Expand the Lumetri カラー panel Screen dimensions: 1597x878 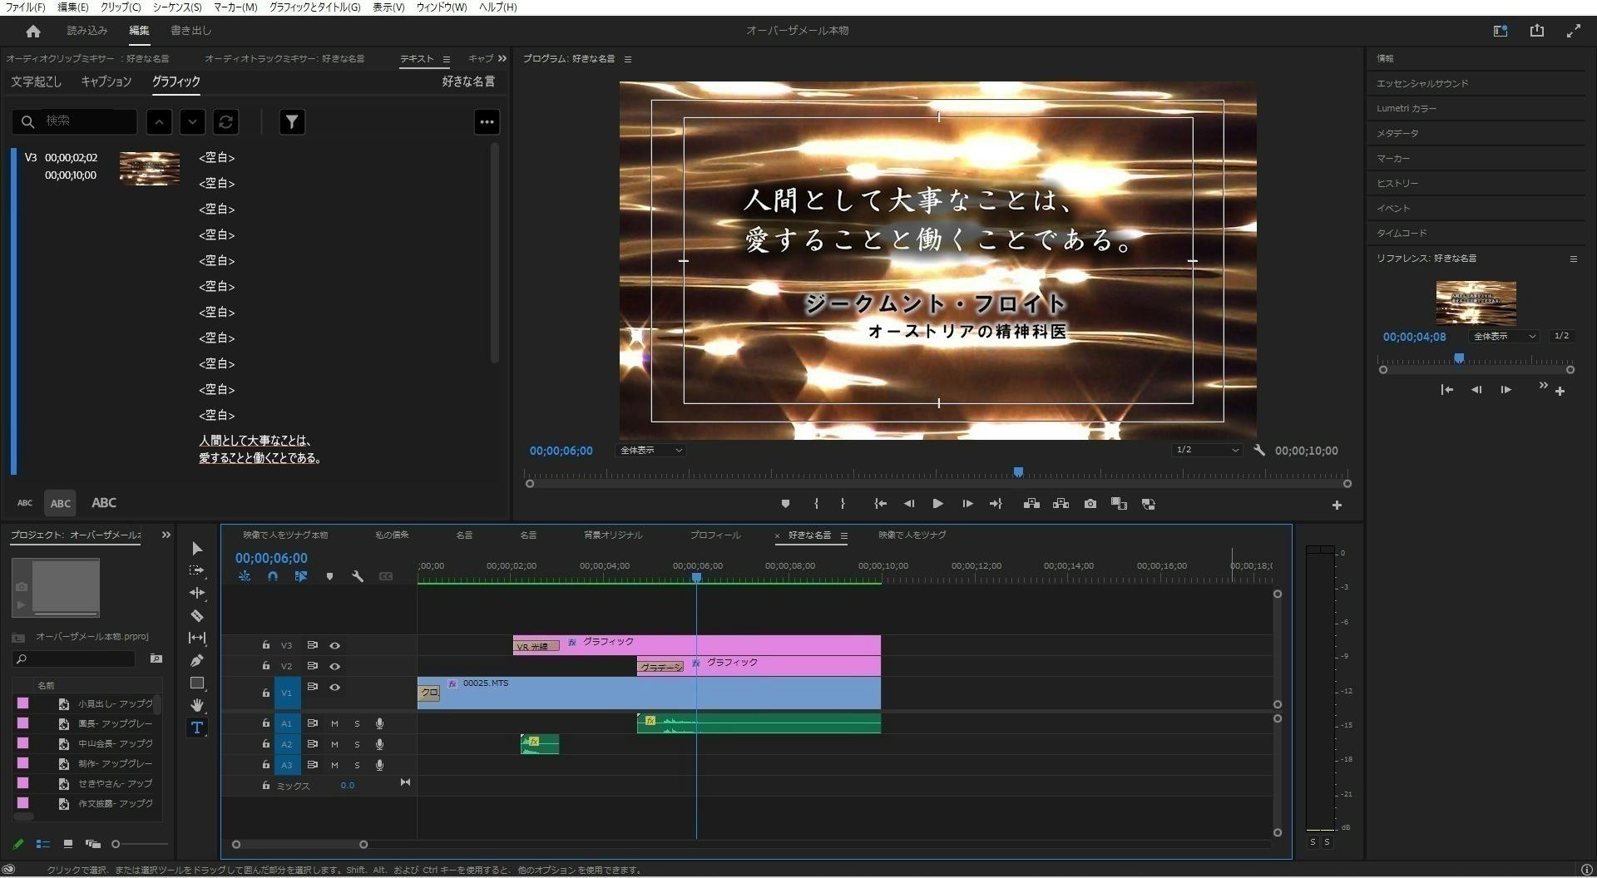pos(1406,108)
